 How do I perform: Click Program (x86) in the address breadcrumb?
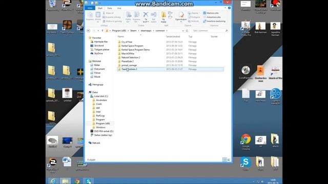coord(119,31)
